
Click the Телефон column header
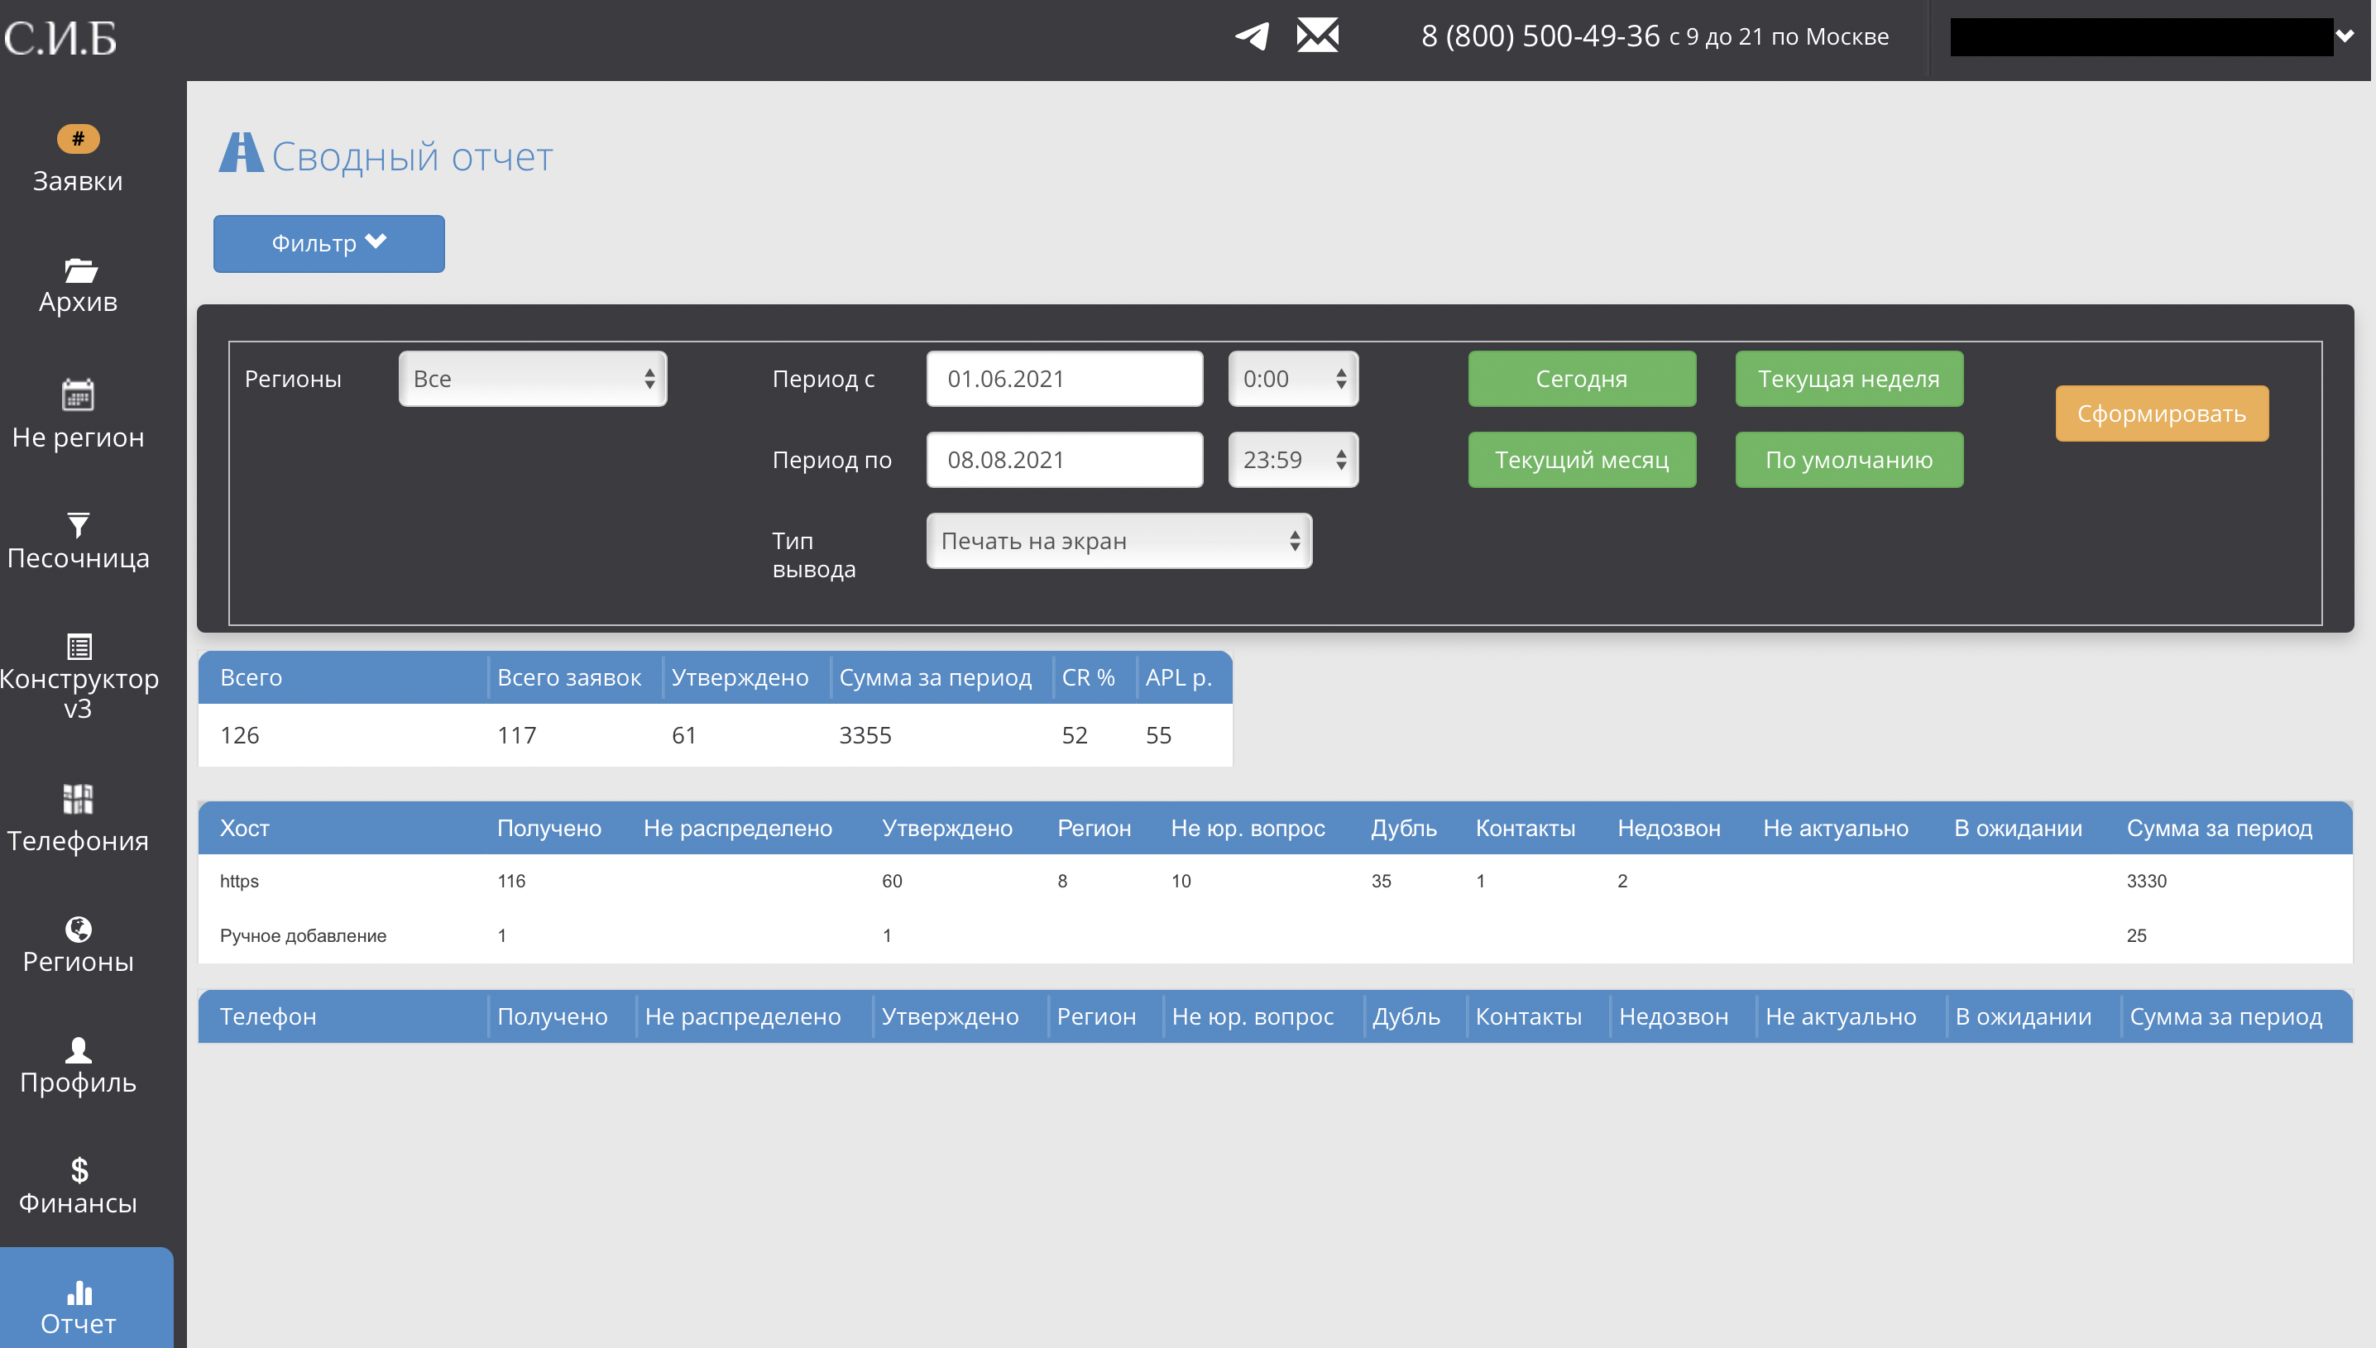(267, 1016)
